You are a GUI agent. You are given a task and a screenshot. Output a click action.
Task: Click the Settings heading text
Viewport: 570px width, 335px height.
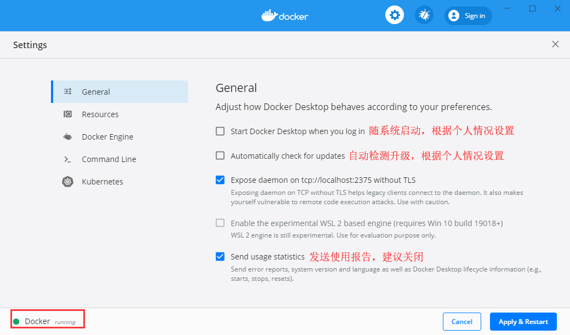tap(30, 45)
